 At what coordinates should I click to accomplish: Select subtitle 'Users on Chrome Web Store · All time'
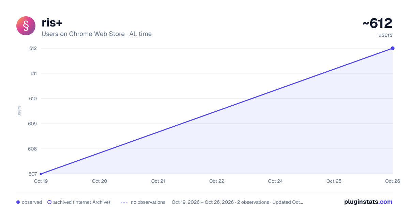(96, 34)
